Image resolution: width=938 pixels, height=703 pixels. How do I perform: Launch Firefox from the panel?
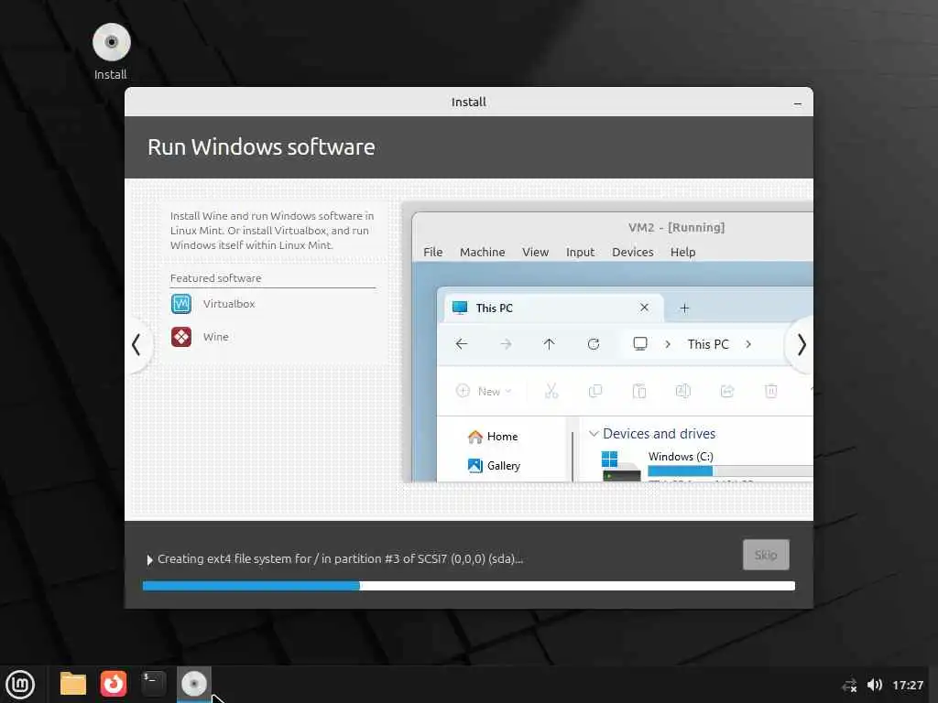click(113, 684)
